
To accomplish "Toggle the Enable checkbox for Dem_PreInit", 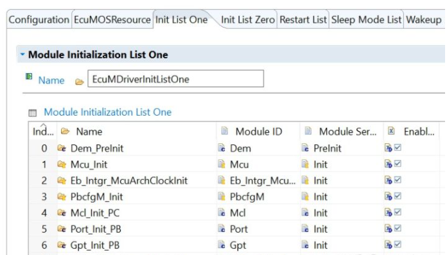I will pyautogui.click(x=398, y=148).
